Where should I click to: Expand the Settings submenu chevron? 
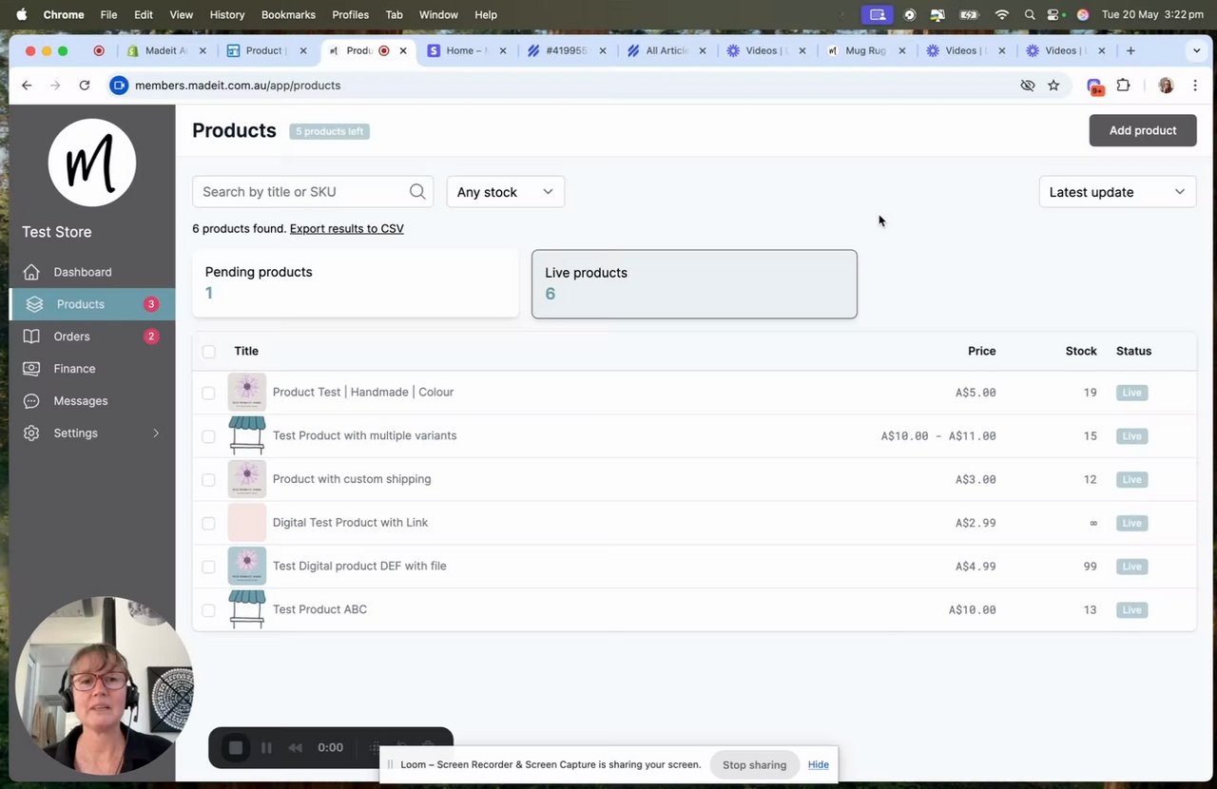pos(156,433)
